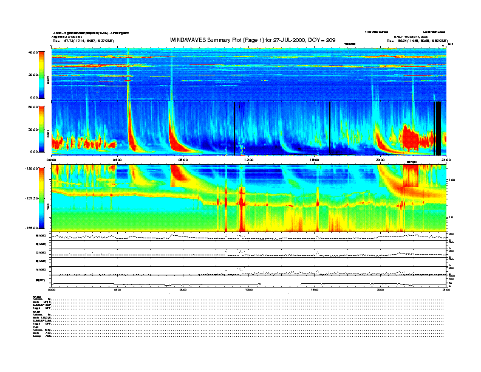Click the RAD2 vertical axis label
This screenshot has height=372, width=481.
point(48,80)
